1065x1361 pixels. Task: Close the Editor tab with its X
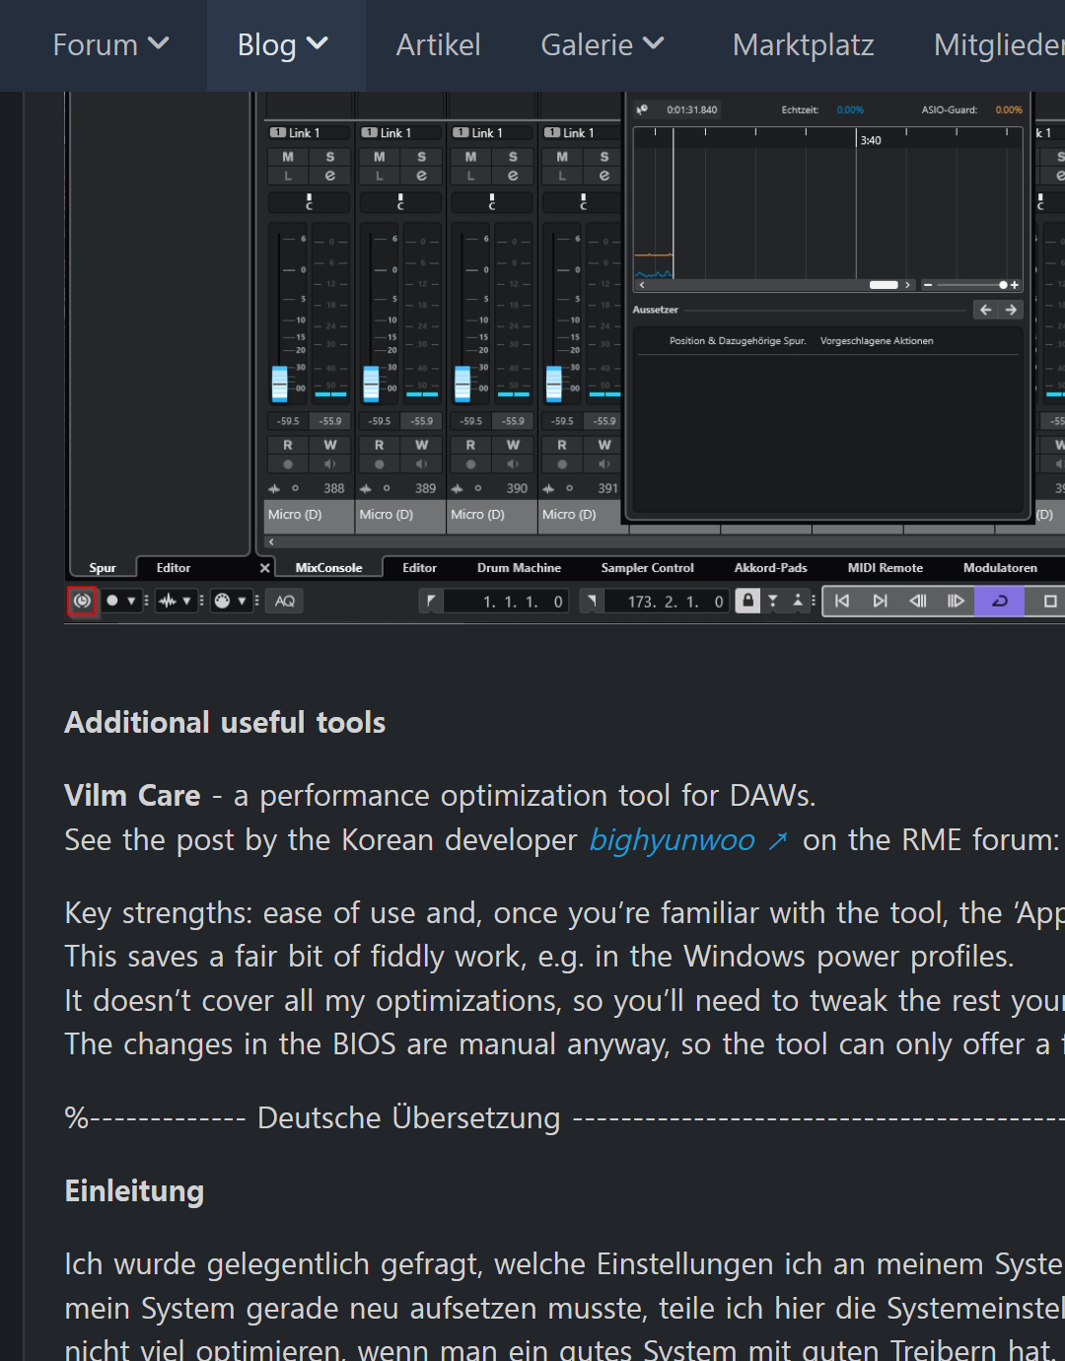pos(263,567)
